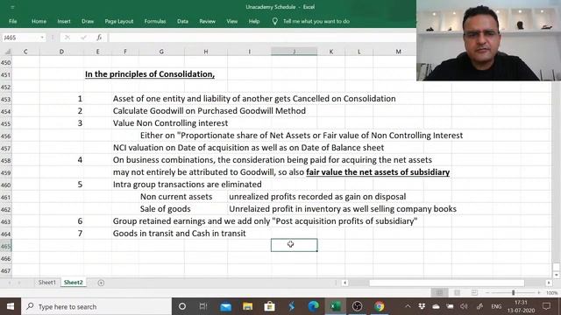Click the cell 'Sale of goods'
Image resolution: width=561 pixels, height=315 pixels.
[166, 209]
